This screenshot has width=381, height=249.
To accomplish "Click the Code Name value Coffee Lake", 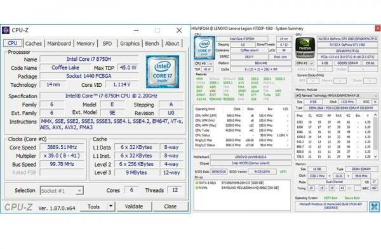I will point(65,68).
